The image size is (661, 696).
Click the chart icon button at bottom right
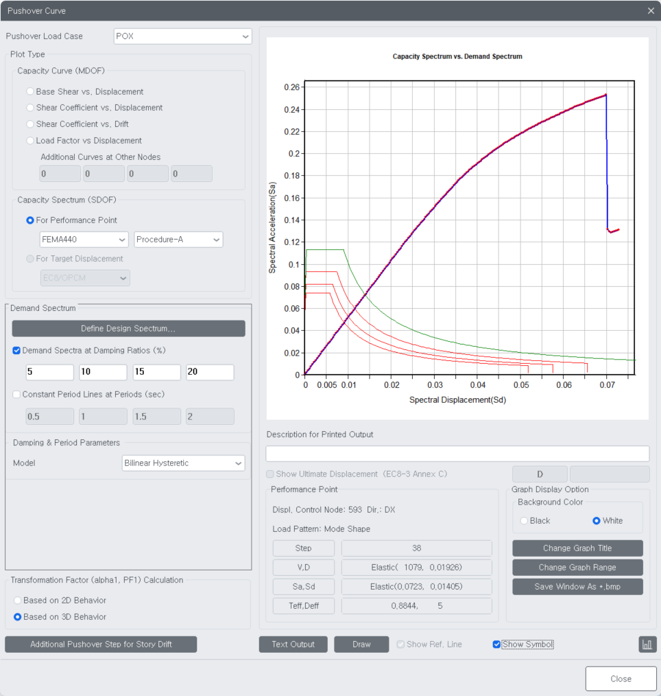(x=647, y=644)
